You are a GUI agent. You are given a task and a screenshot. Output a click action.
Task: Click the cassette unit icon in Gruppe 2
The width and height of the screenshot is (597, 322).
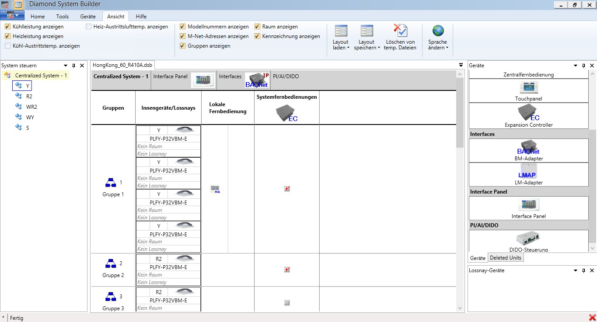click(184, 258)
